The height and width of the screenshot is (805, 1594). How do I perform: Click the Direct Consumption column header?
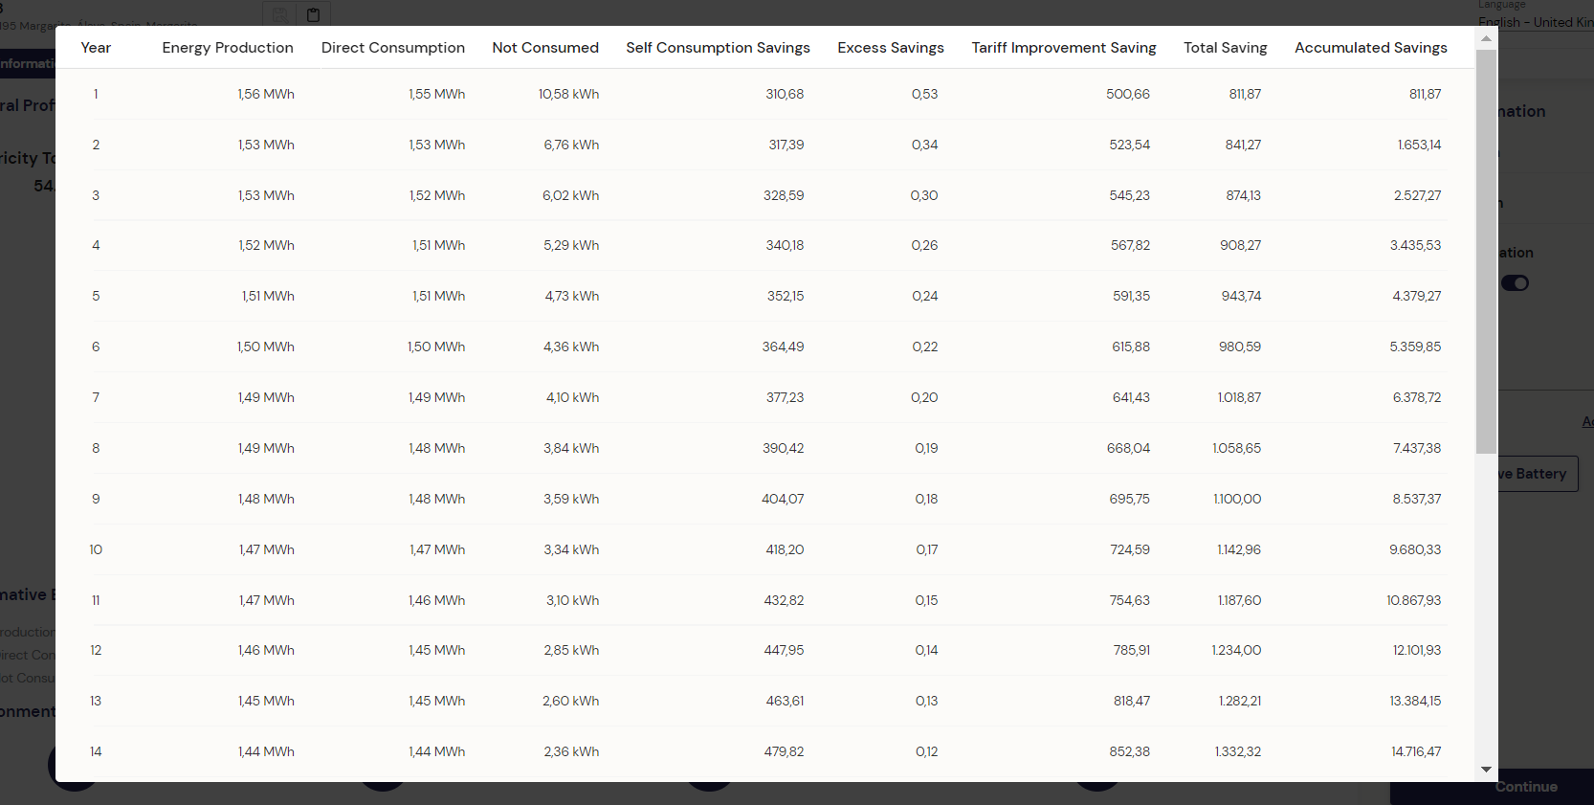pyautogui.click(x=393, y=48)
